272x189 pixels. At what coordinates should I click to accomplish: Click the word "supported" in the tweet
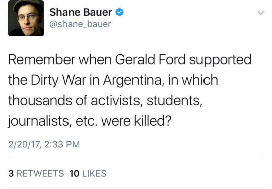click(x=220, y=60)
